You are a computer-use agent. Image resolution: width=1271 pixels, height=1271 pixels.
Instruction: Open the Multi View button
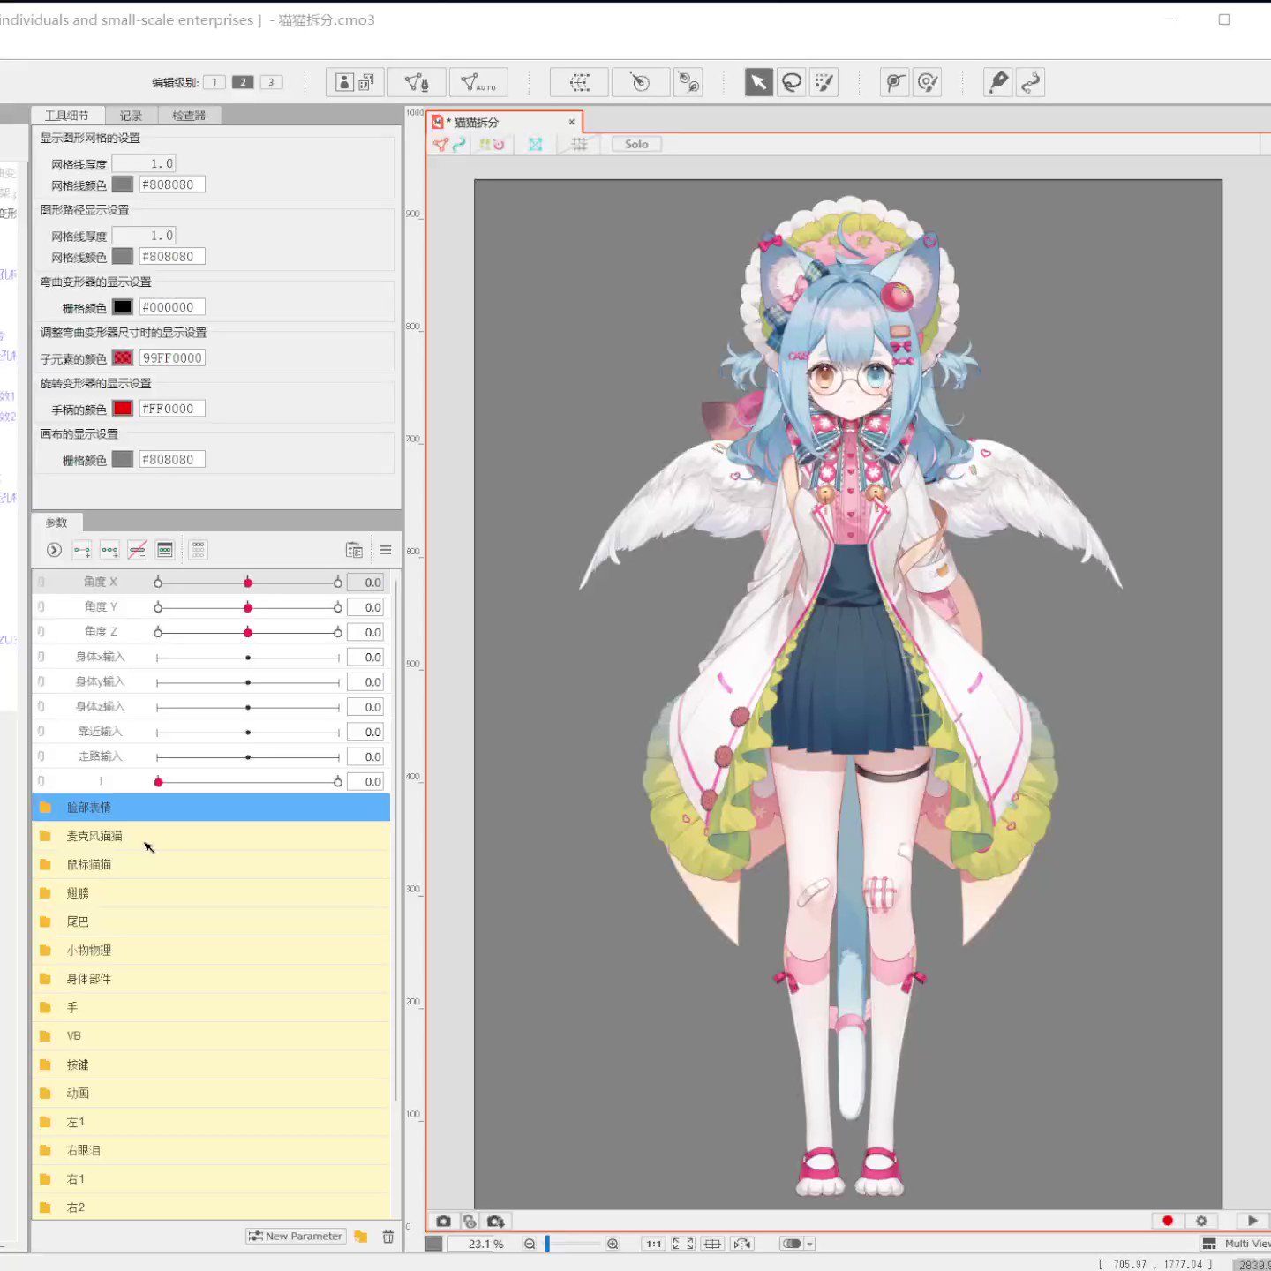[x=1236, y=1244]
